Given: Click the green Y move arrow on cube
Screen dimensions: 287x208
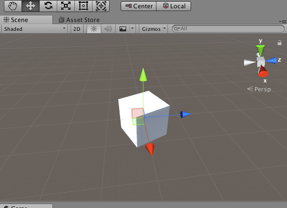Looking at the screenshot, I should click(x=143, y=75).
